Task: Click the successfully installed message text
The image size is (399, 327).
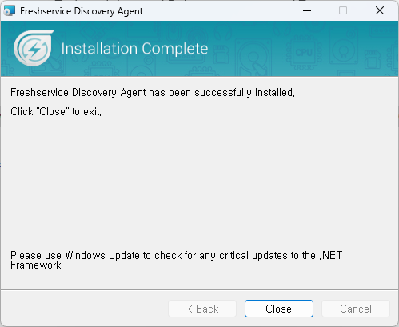Action: point(153,93)
